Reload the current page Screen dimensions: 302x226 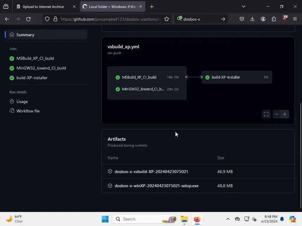click(28, 19)
